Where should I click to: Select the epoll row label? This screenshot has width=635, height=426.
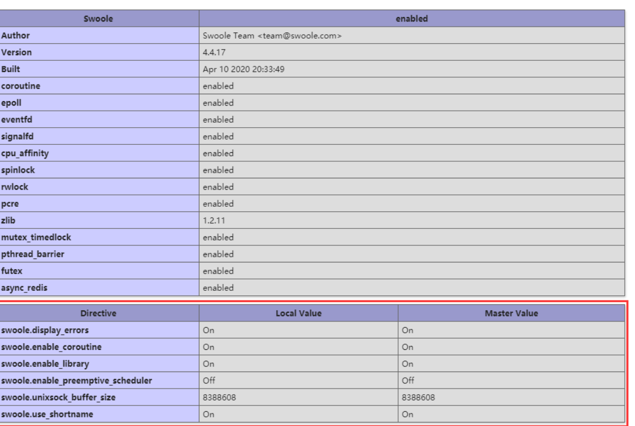[11, 103]
